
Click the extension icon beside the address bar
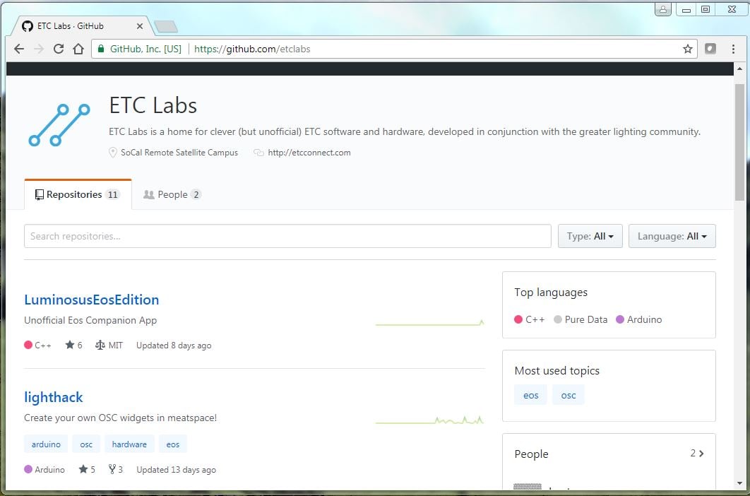pos(710,49)
